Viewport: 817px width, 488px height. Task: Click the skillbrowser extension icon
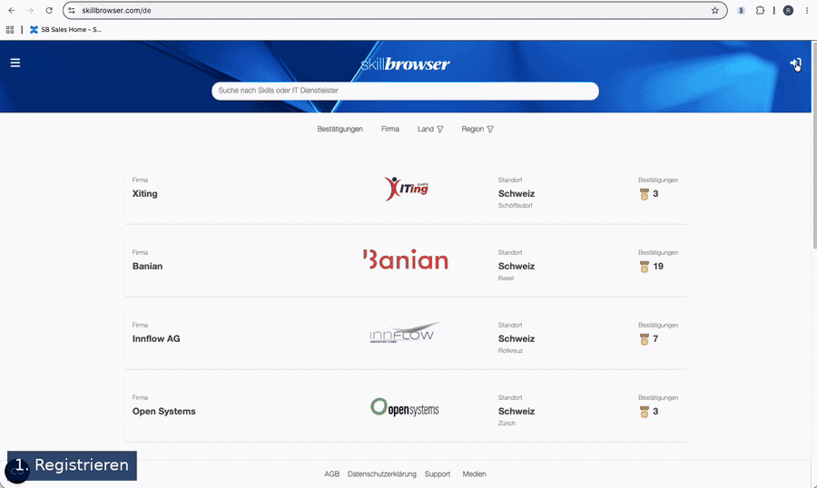pyautogui.click(x=741, y=10)
